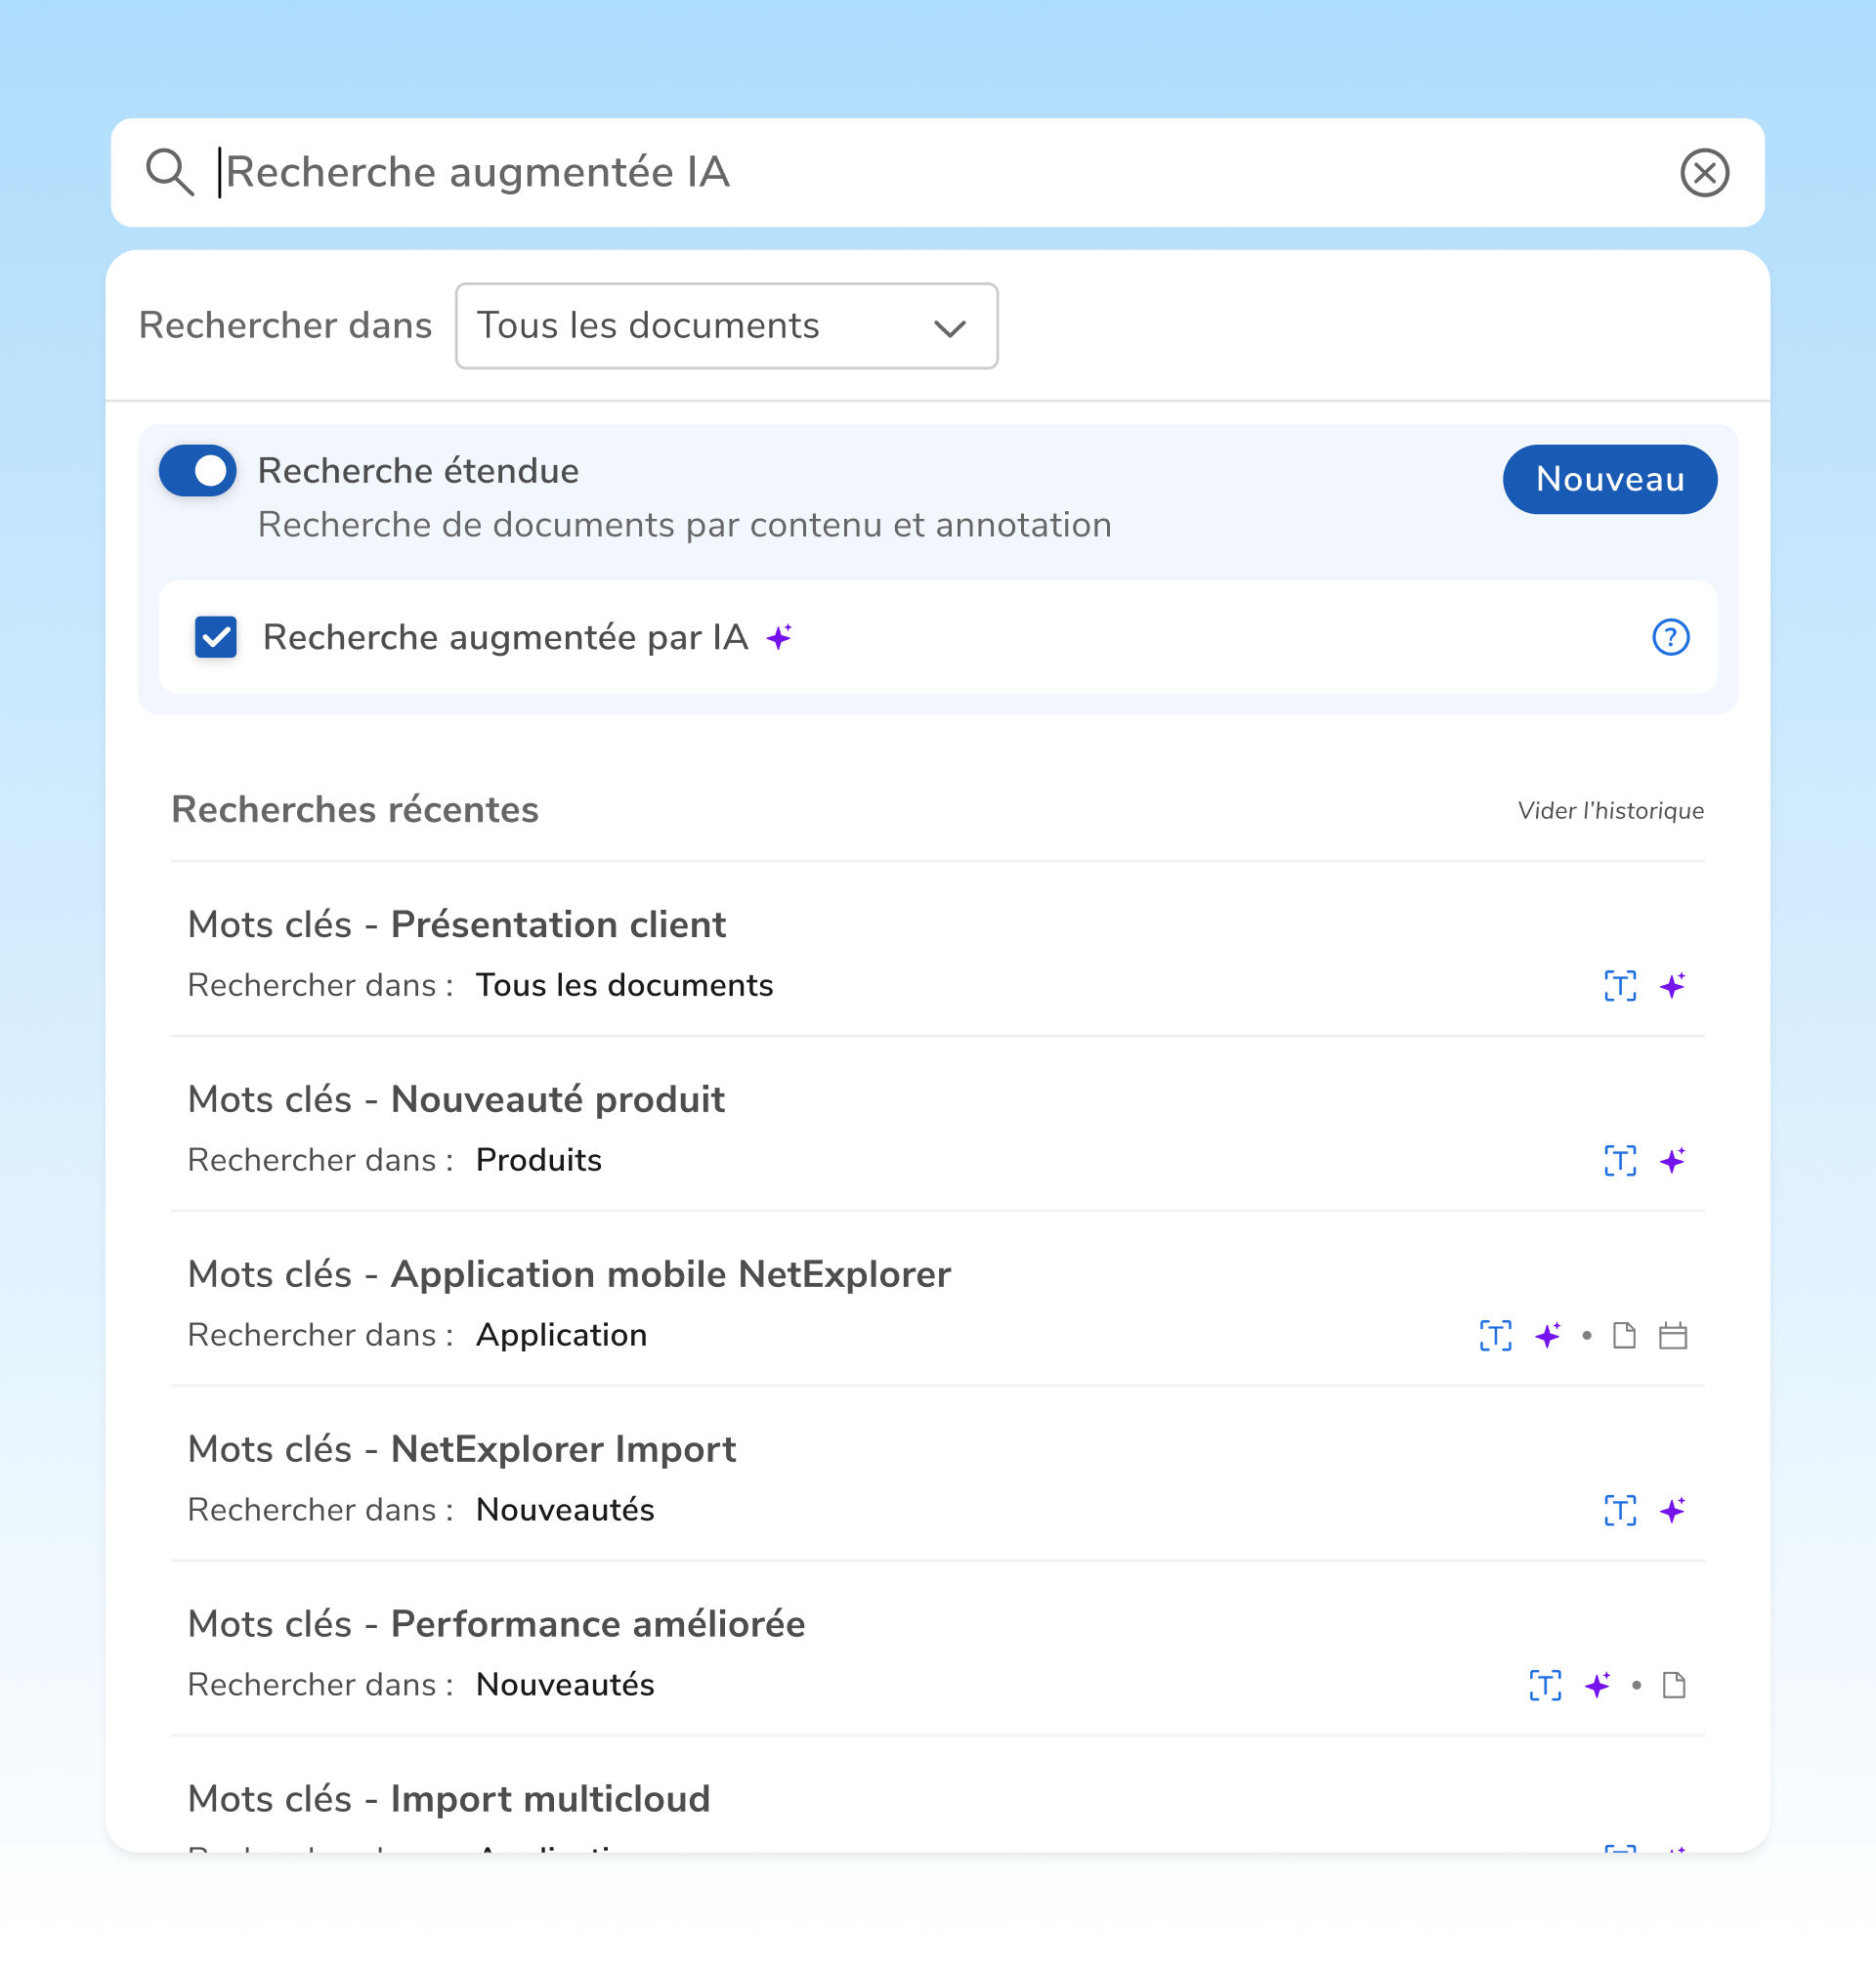Image resolution: width=1876 pixels, height=1971 pixels.
Task: Click the content search icon for Performance améliorée
Action: tap(1545, 1686)
